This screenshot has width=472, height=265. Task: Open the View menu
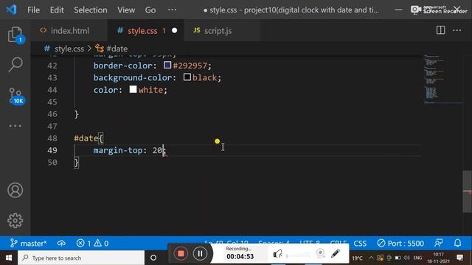[126, 10]
